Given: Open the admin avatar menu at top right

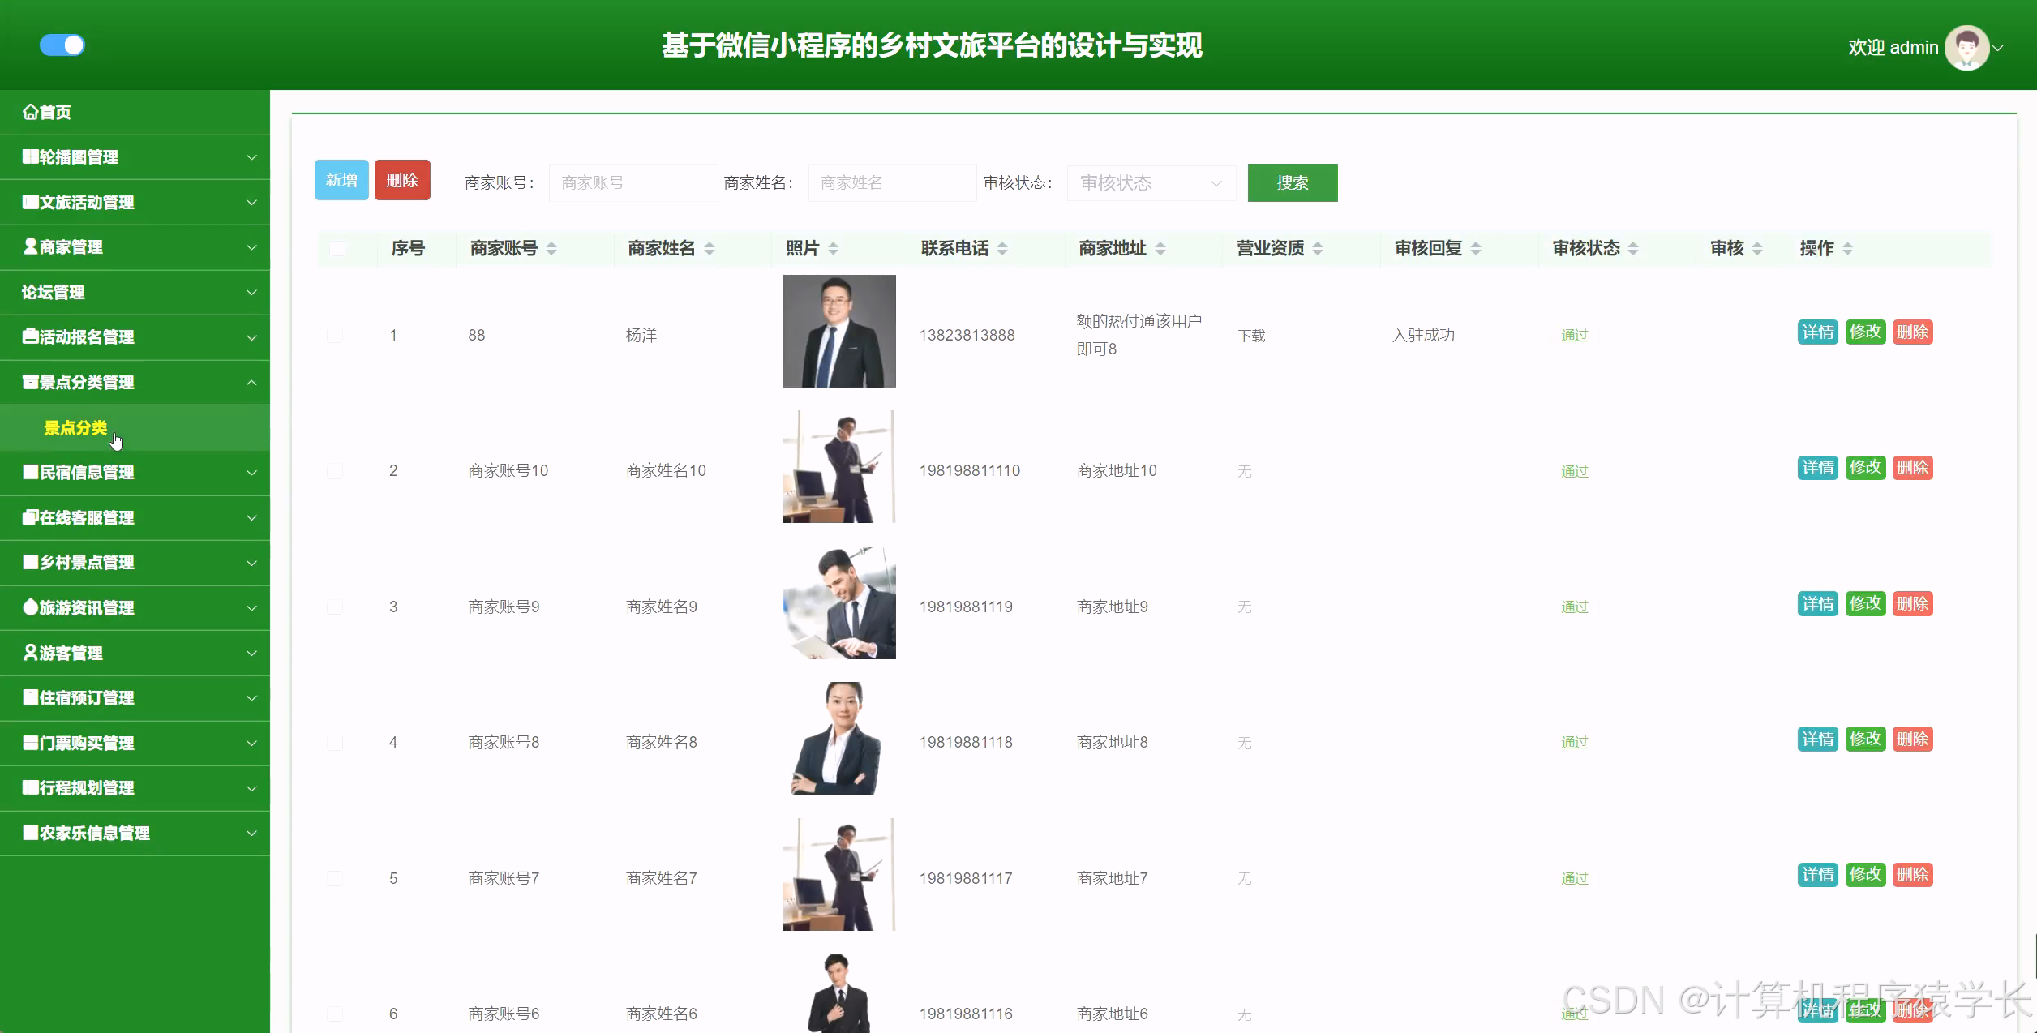Looking at the screenshot, I should pos(1968,47).
